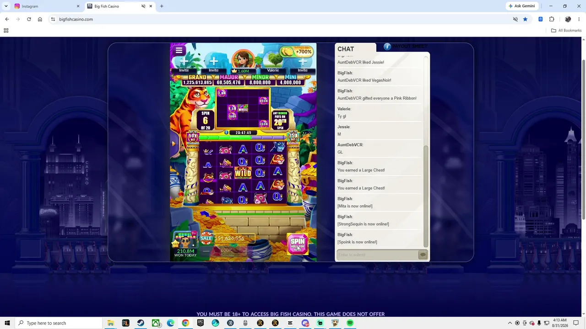Open the Windows Start menu
Viewport: 586px width, 329px height.
click(x=7, y=323)
